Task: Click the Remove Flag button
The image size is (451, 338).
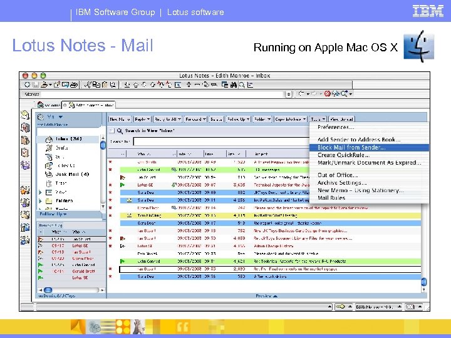Action: tap(51, 225)
